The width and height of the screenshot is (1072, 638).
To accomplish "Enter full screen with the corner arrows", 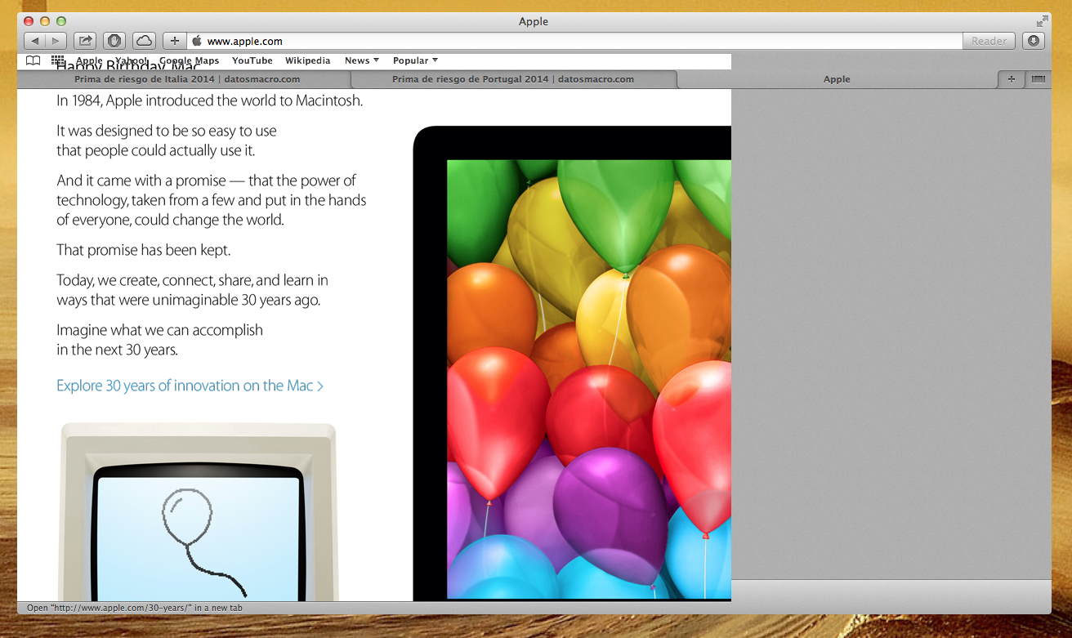I will (1042, 21).
